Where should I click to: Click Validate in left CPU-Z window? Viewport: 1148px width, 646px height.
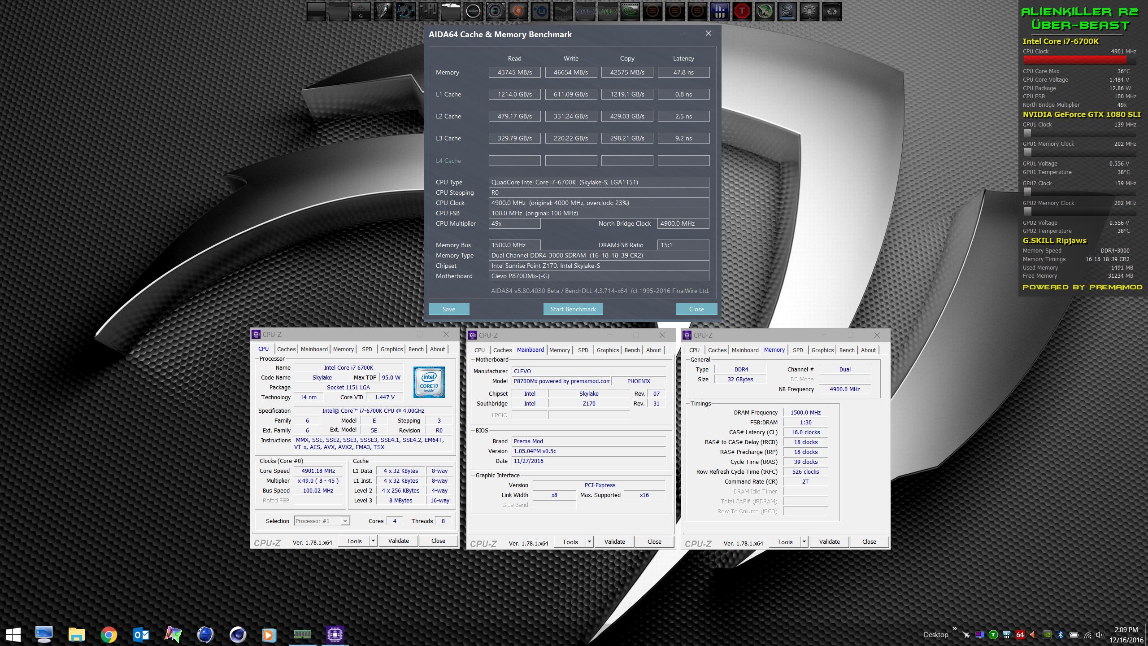click(398, 541)
